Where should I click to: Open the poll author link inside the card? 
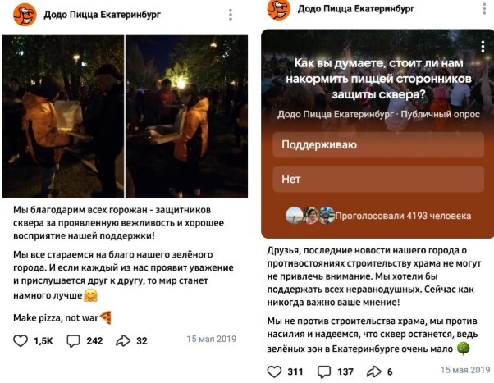(x=335, y=114)
